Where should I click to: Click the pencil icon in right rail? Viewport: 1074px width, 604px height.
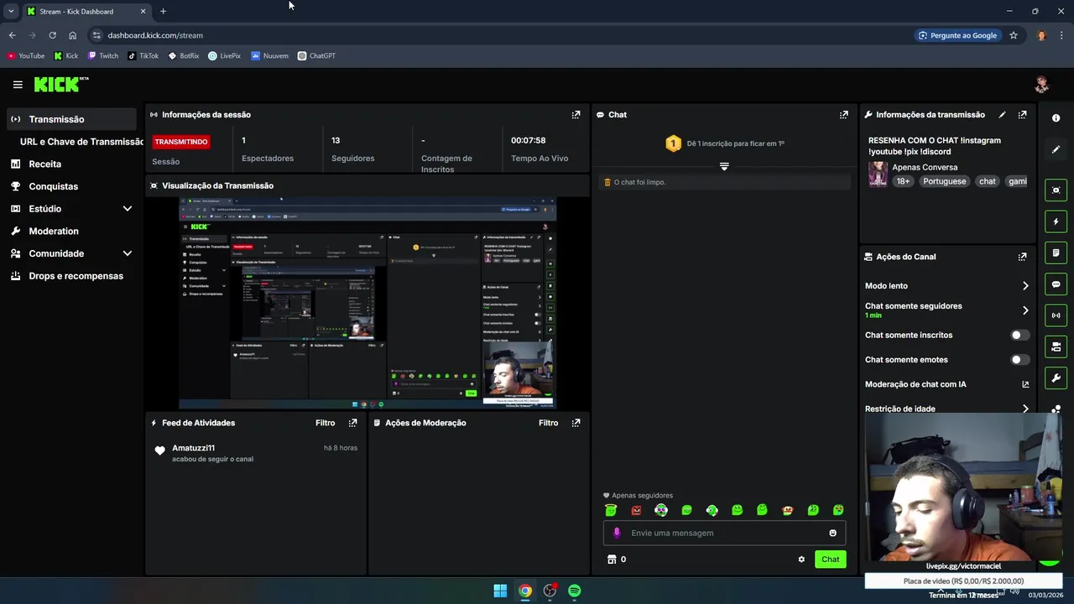[x=1056, y=149]
